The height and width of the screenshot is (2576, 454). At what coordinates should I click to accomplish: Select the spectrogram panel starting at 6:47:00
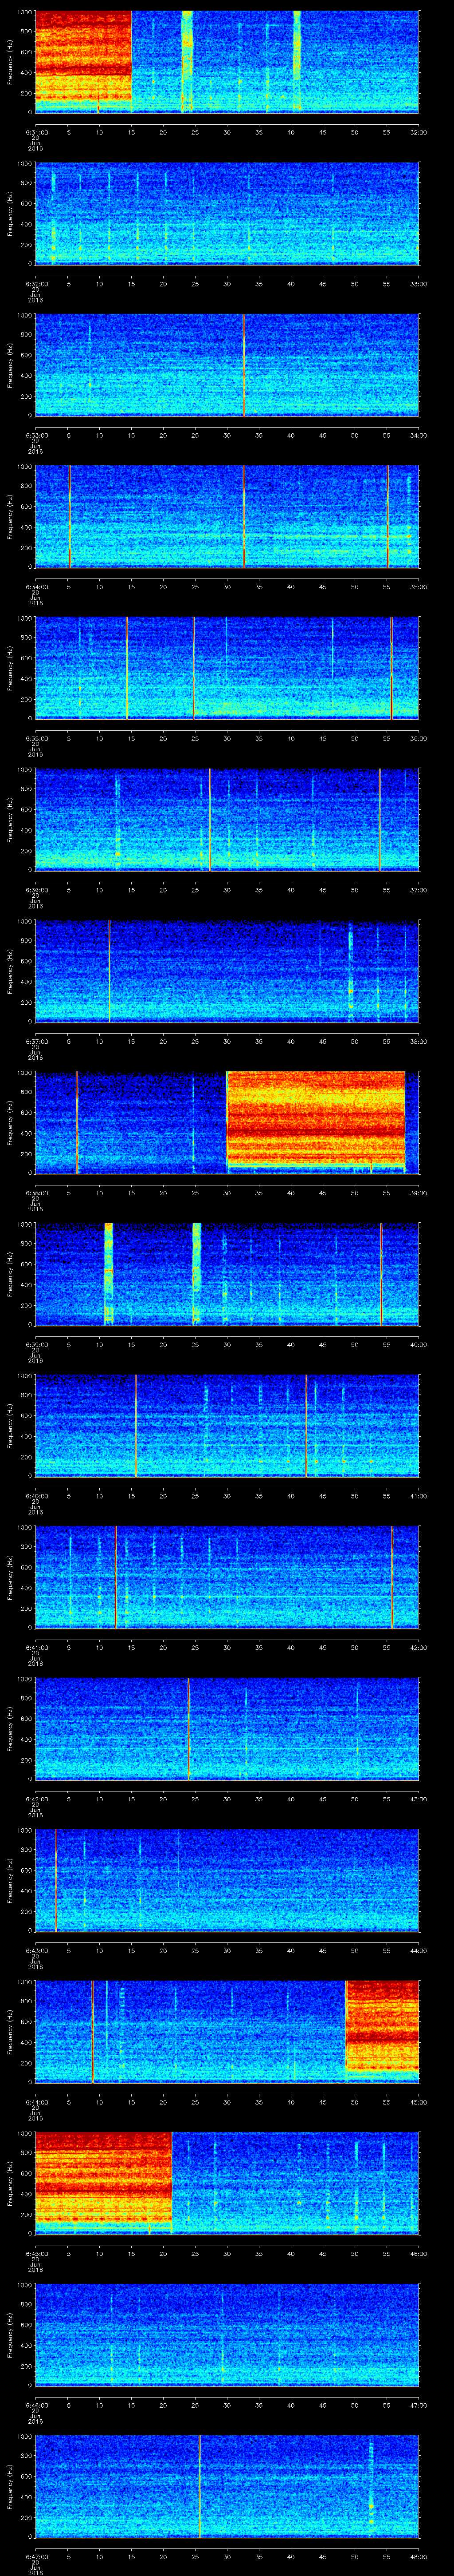coord(227,2486)
